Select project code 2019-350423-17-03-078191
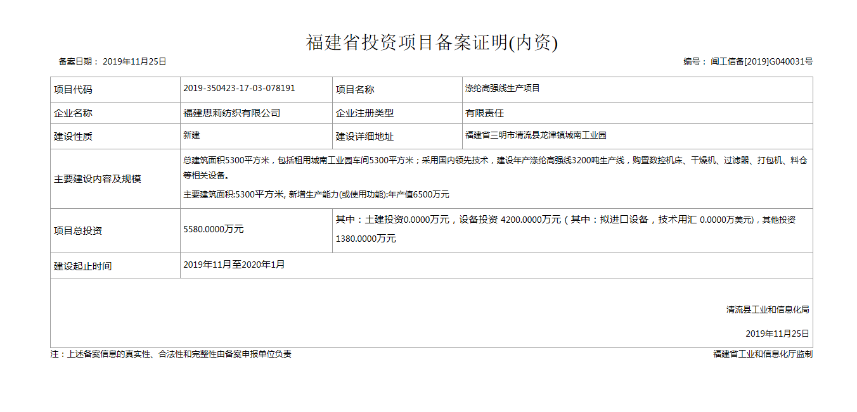The image size is (857, 412). (x=239, y=89)
